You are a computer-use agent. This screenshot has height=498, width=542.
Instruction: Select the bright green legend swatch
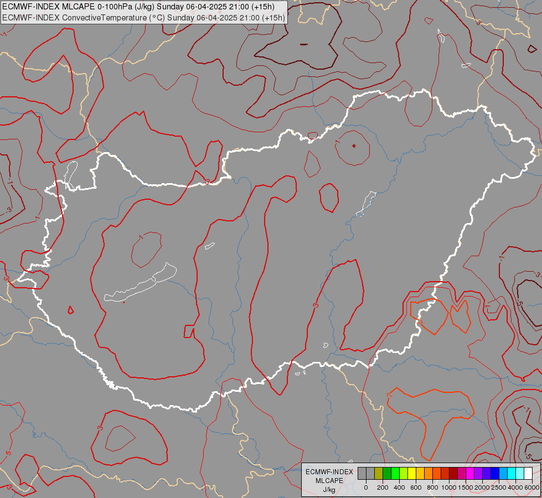click(395, 473)
